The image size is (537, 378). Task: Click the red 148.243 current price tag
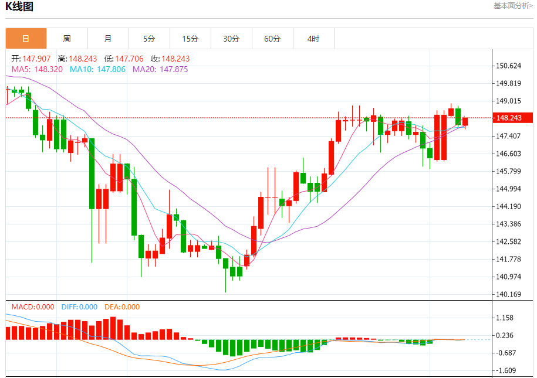[512, 118]
